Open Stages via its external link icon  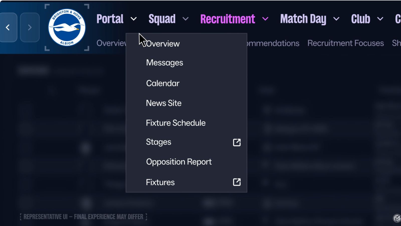click(x=237, y=142)
